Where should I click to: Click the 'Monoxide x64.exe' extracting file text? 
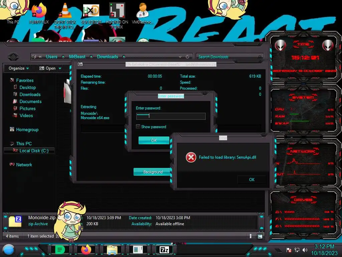95,118
